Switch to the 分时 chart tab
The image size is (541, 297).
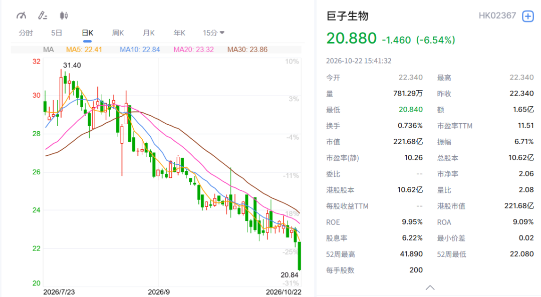[26, 33]
